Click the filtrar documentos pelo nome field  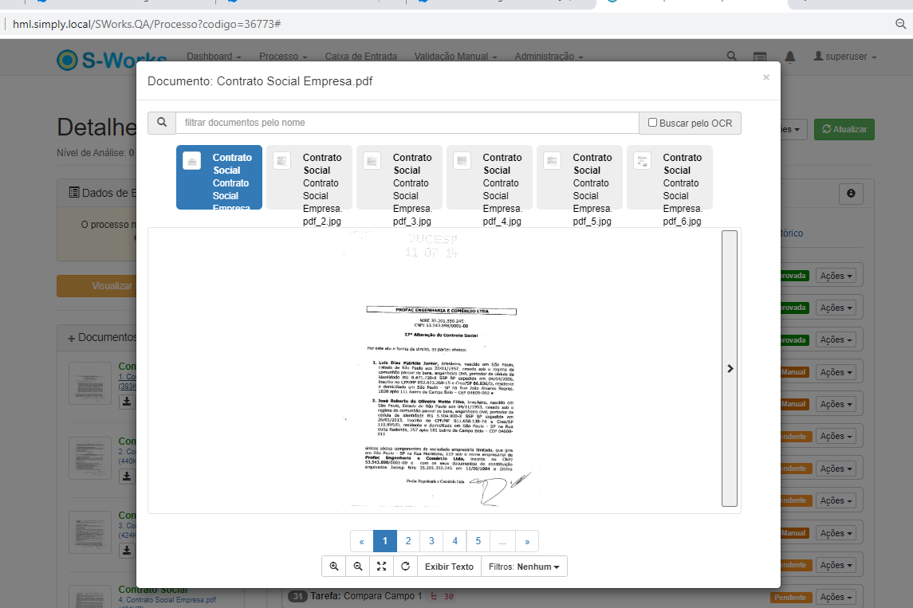(407, 123)
